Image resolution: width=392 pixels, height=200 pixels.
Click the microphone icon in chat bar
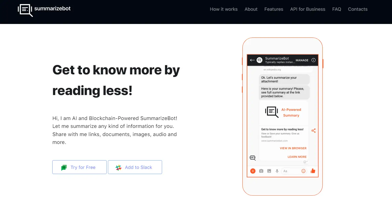(277, 171)
